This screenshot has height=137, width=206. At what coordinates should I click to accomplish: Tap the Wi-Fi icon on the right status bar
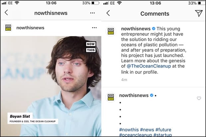click(119, 3)
